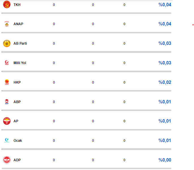Click the HKP party logo

[7, 82]
